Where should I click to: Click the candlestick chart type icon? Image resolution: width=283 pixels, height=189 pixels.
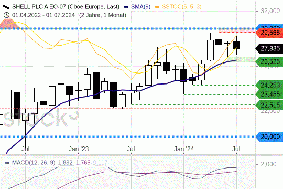[x=6, y=7]
